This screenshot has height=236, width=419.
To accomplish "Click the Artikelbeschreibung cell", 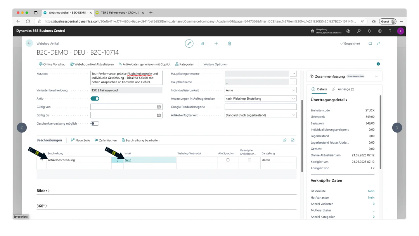I will pos(79,160).
